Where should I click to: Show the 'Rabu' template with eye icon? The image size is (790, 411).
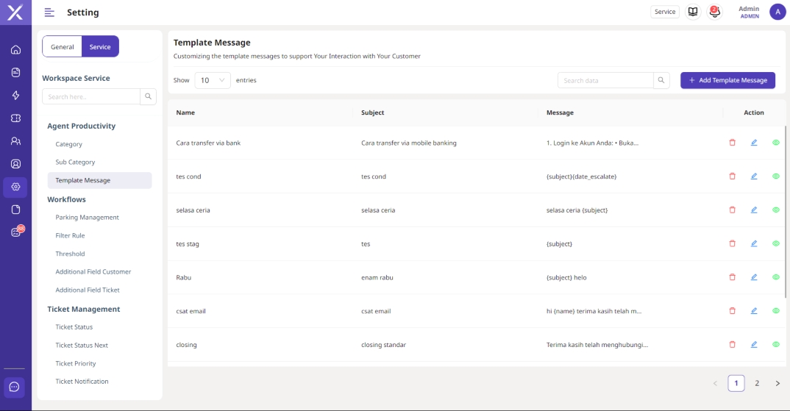click(775, 277)
